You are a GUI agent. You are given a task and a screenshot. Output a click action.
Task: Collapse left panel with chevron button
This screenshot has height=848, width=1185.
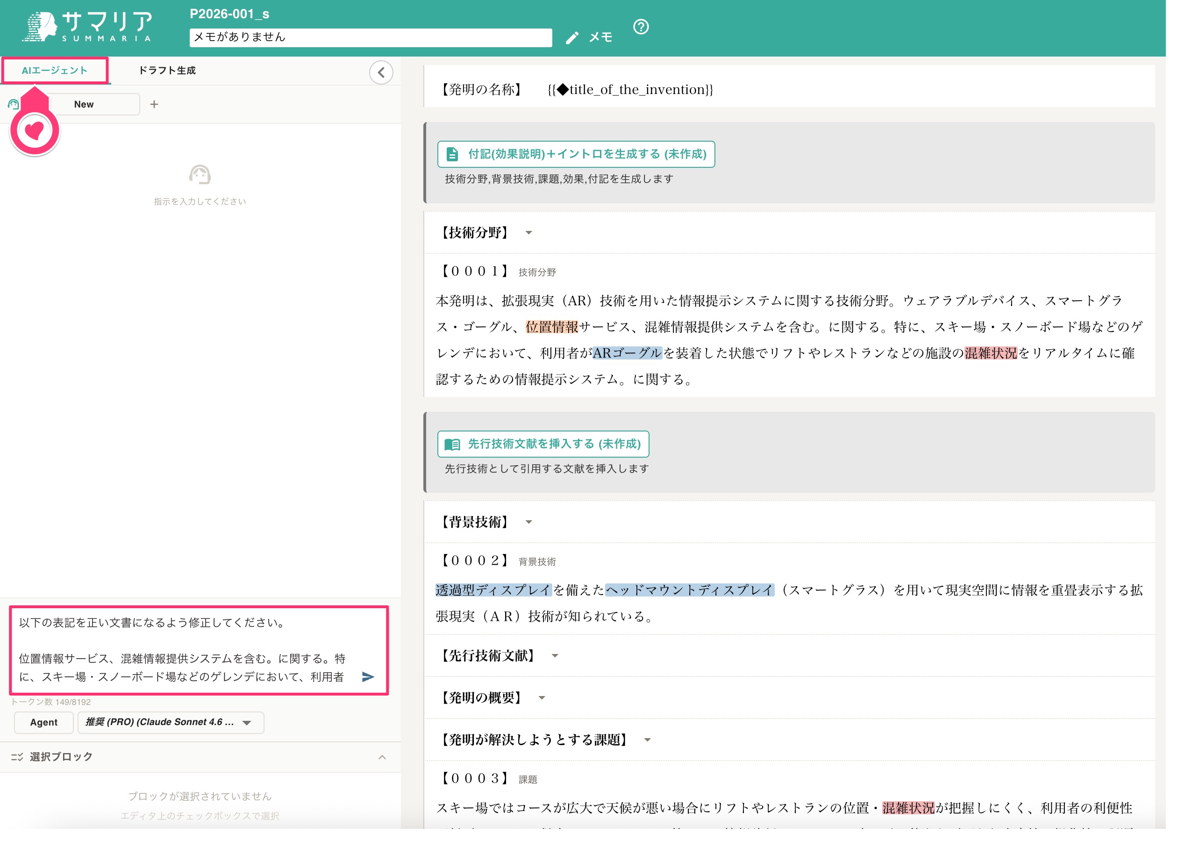381,72
